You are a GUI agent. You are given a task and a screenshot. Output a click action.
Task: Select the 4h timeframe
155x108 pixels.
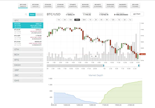tap(101, 20)
